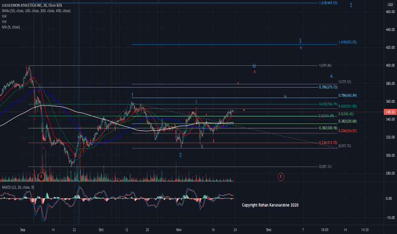
Task: Click the Nov date on time axis
Action: (179, 230)
